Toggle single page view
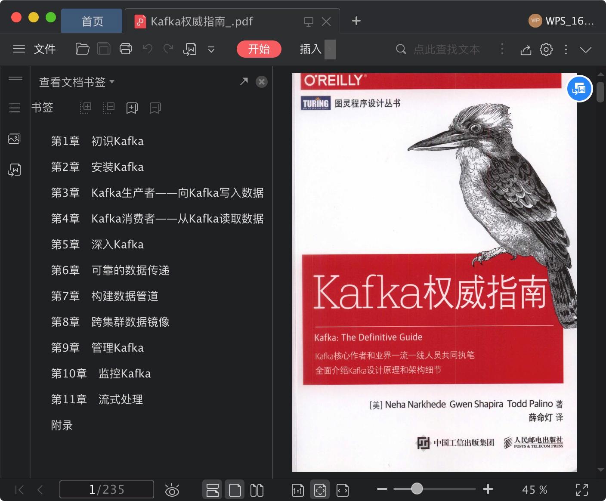The image size is (606, 501). click(x=235, y=490)
